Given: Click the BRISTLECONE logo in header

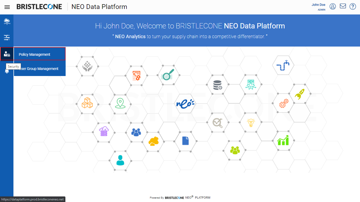Looking at the screenshot, I should [39, 7].
